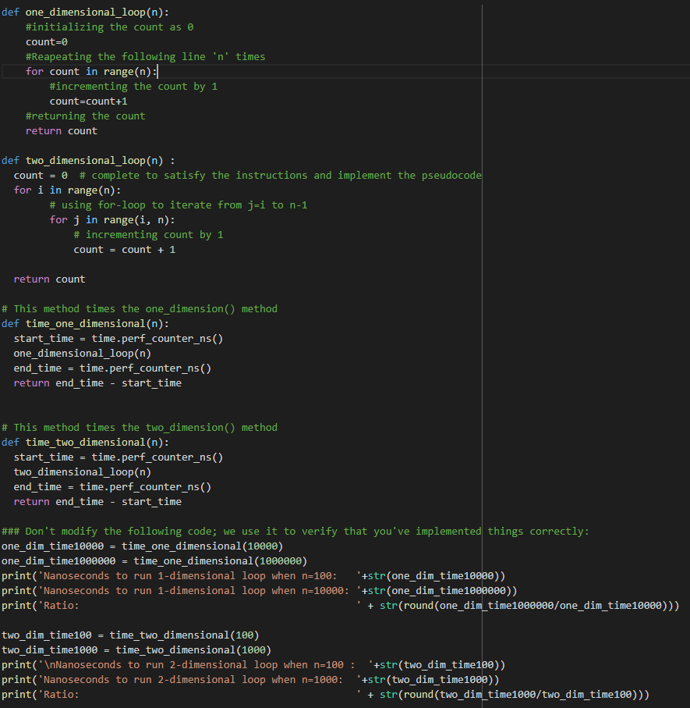Click the two_dimensional_loop function definition

tap(86, 160)
